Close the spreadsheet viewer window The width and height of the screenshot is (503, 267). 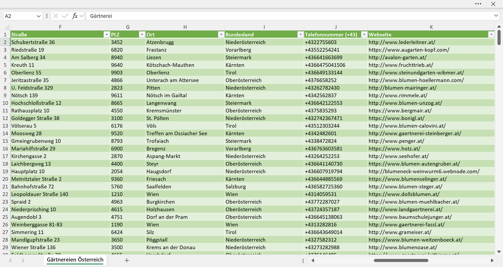click(x=493, y=4)
